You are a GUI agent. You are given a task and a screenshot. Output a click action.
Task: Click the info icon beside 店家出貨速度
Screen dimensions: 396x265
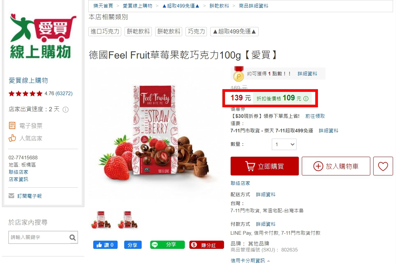[x=66, y=110]
